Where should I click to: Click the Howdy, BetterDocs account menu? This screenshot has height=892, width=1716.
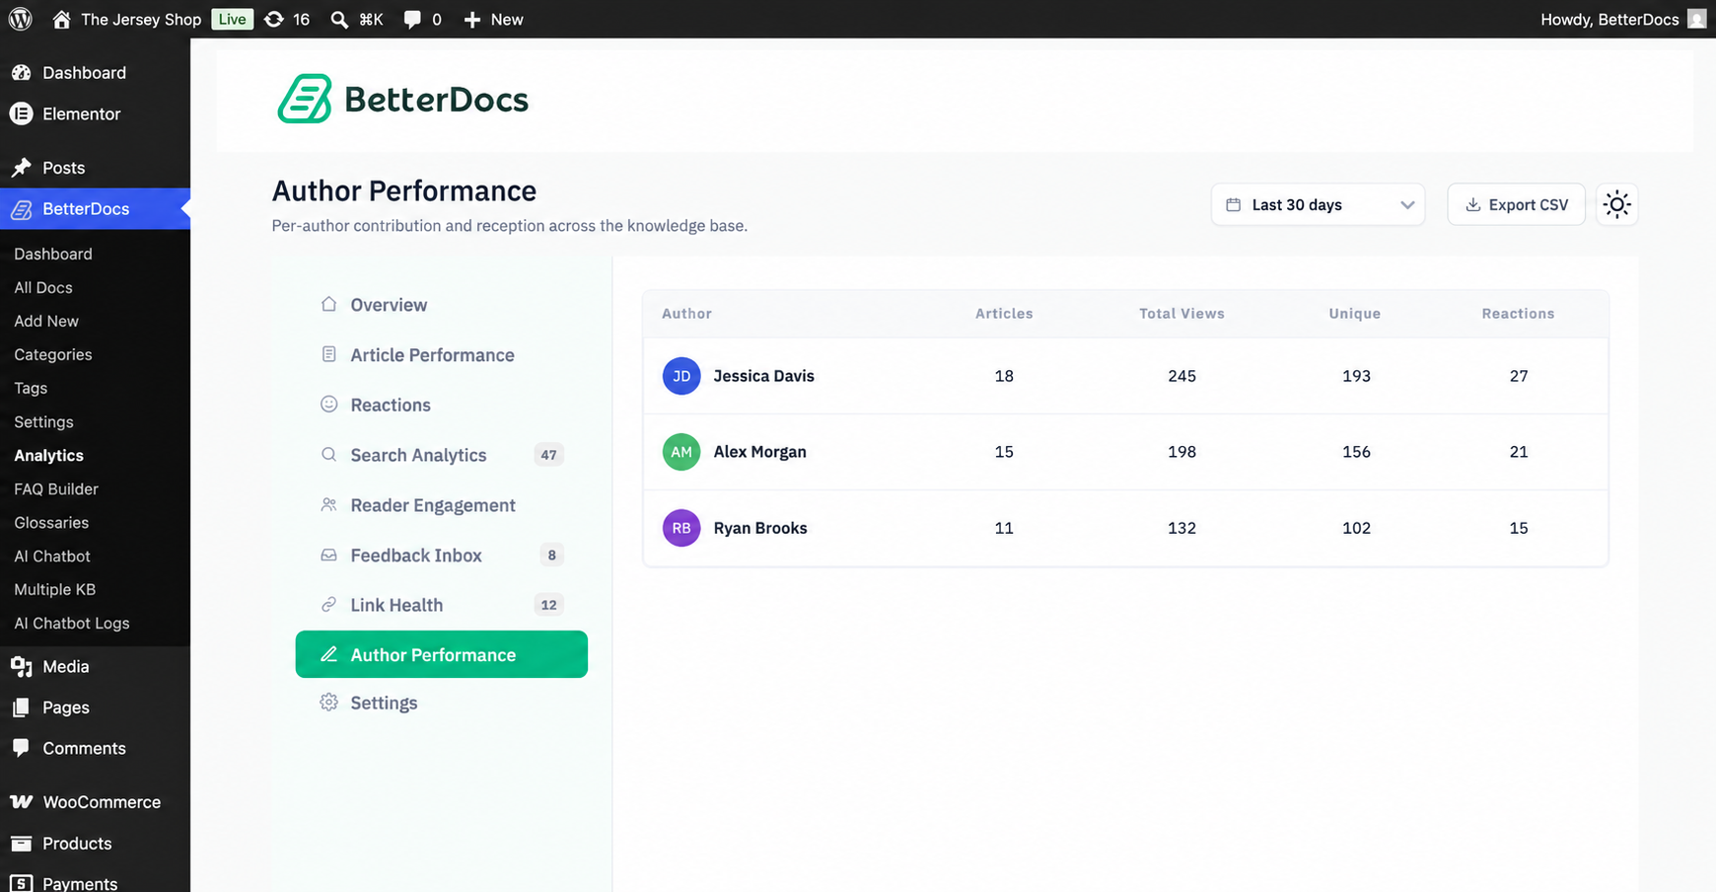point(1622,19)
